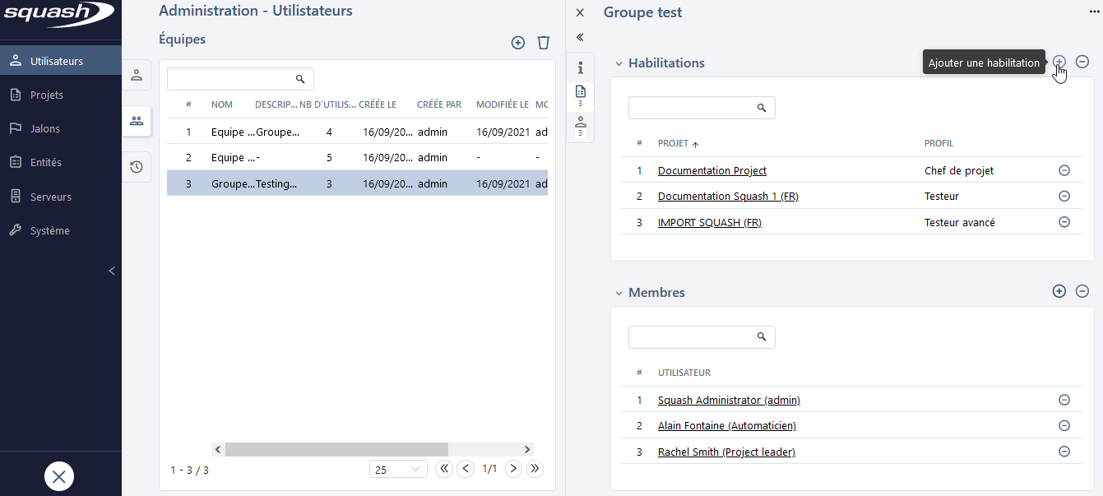Open the Documentation Squash 1 (FR) link
The width and height of the screenshot is (1103, 496).
728,197
